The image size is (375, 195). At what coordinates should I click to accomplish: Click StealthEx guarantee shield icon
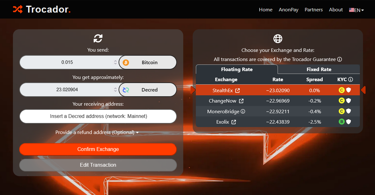pos(349,90)
